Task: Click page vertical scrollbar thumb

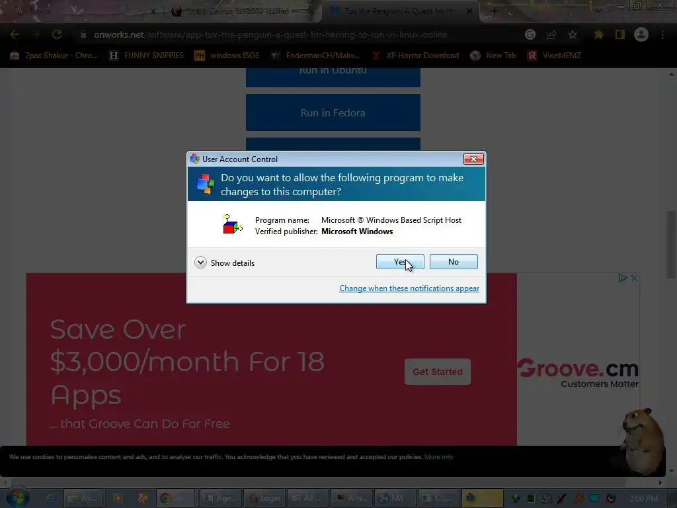Action: 672,245
